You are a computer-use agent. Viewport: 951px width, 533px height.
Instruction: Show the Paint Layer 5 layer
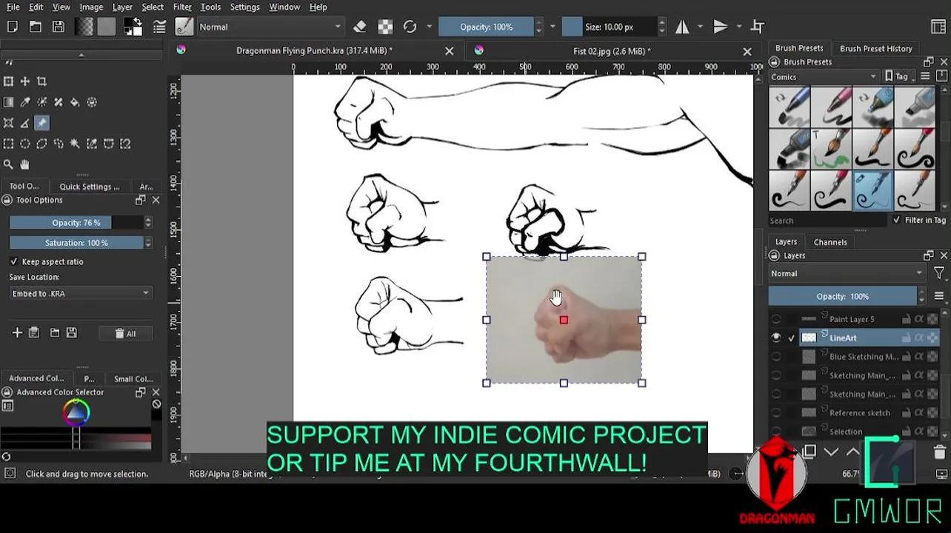point(776,319)
